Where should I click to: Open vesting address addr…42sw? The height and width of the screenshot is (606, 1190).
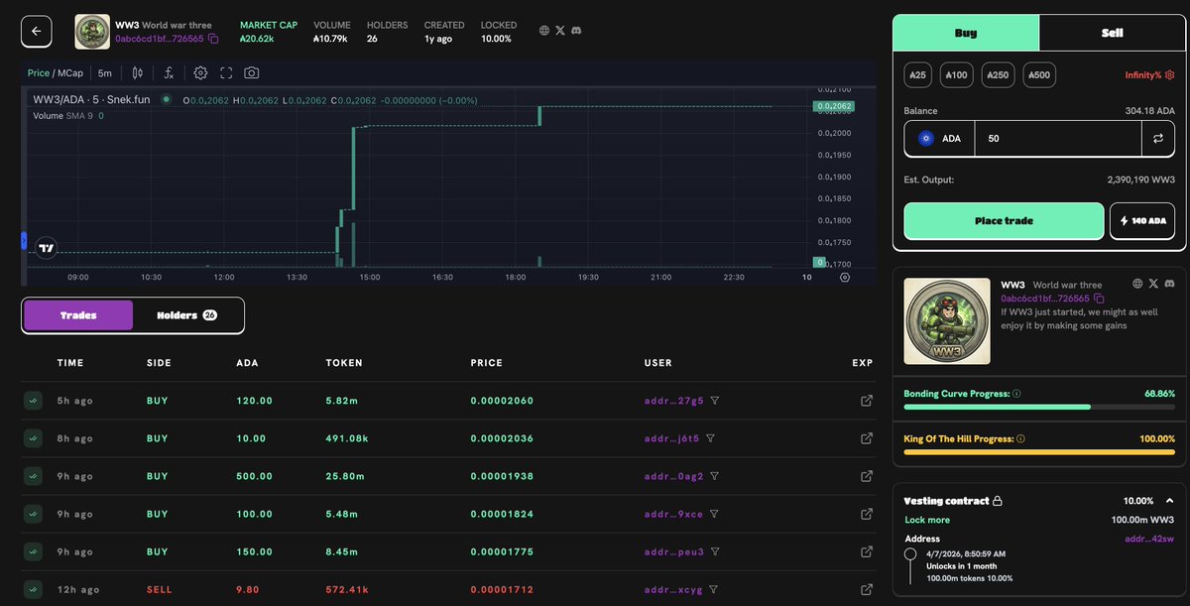pyautogui.click(x=1149, y=539)
